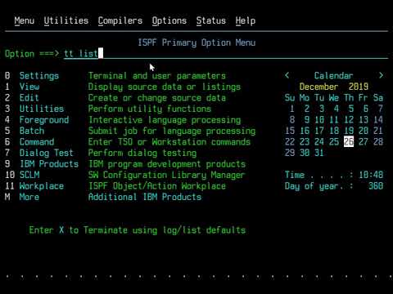Select option 4 Foreground

[44, 120]
